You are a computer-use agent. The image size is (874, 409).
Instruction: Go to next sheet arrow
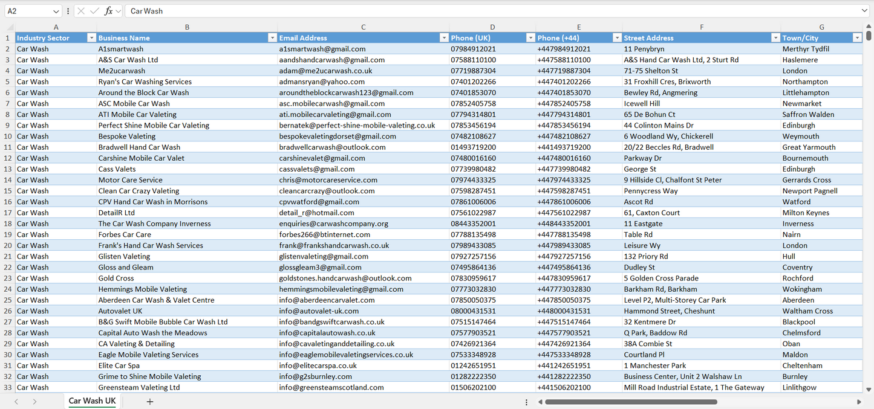[34, 402]
